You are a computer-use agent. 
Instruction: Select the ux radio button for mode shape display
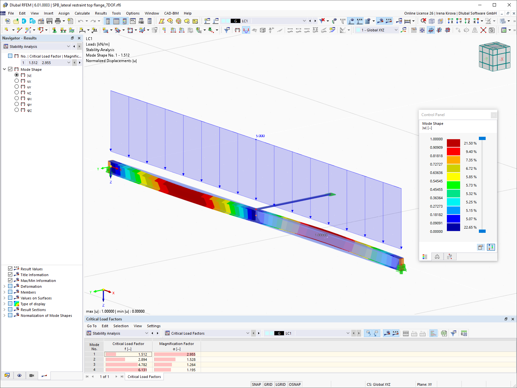point(16,81)
